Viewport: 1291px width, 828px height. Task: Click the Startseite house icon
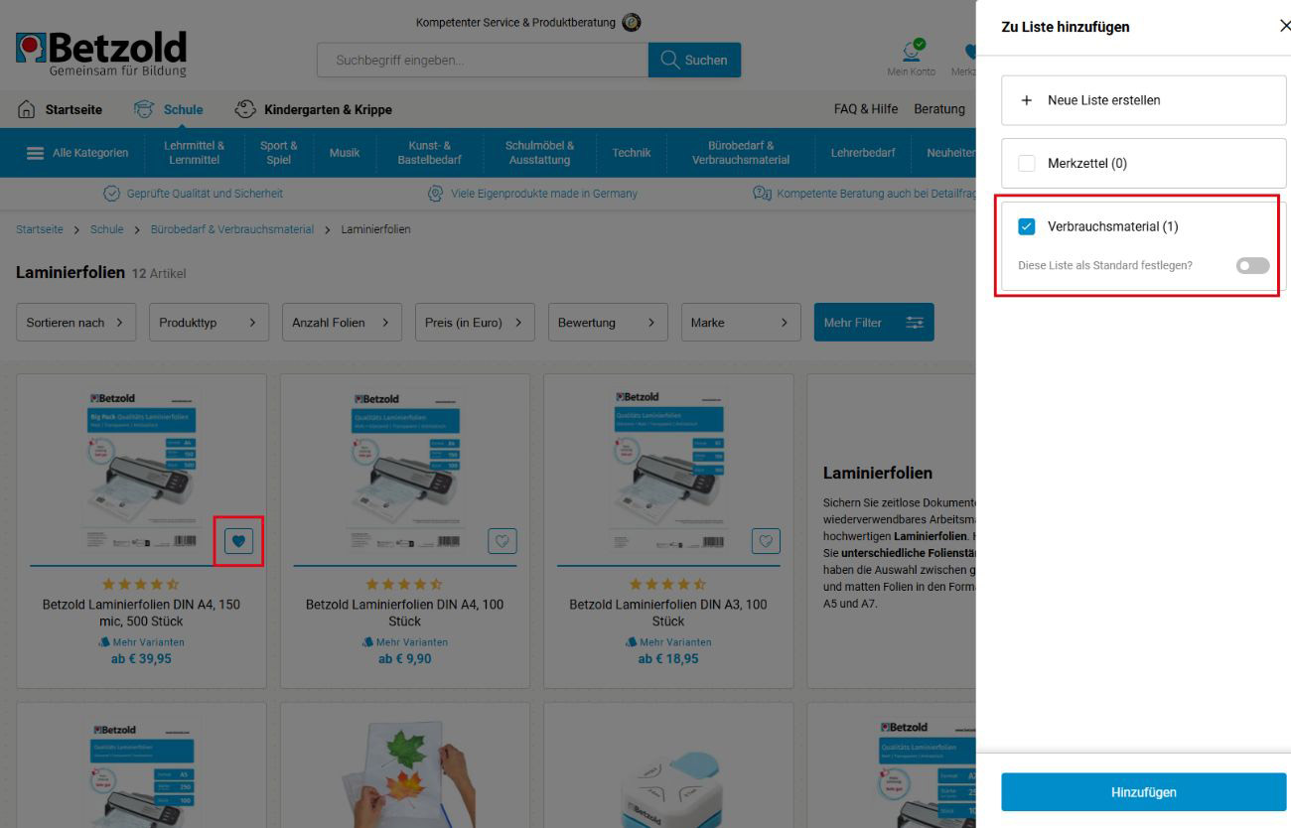27,109
